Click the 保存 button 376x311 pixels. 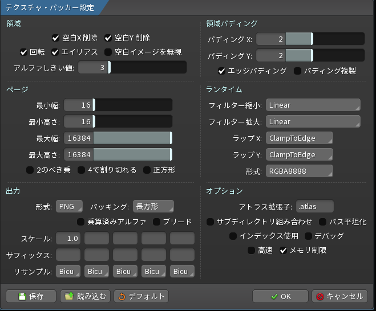pyautogui.click(x=31, y=296)
